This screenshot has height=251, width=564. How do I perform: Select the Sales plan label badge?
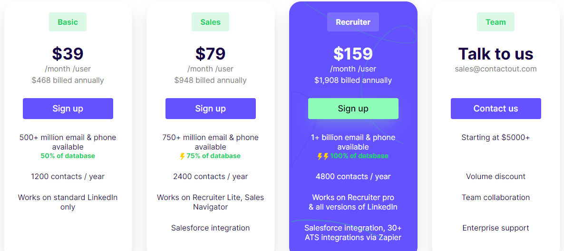(x=210, y=22)
